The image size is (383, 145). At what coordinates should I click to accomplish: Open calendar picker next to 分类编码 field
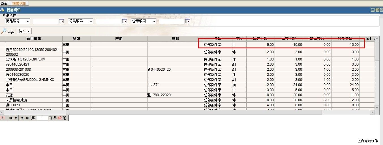click(x=125, y=21)
